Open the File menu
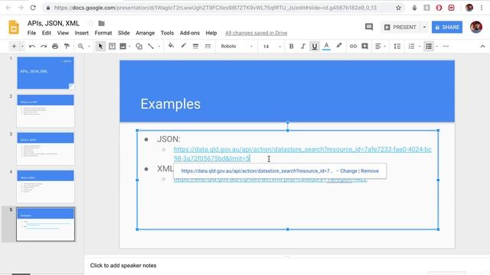The height and width of the screenshot is (275, 490). tap(31, 33)
